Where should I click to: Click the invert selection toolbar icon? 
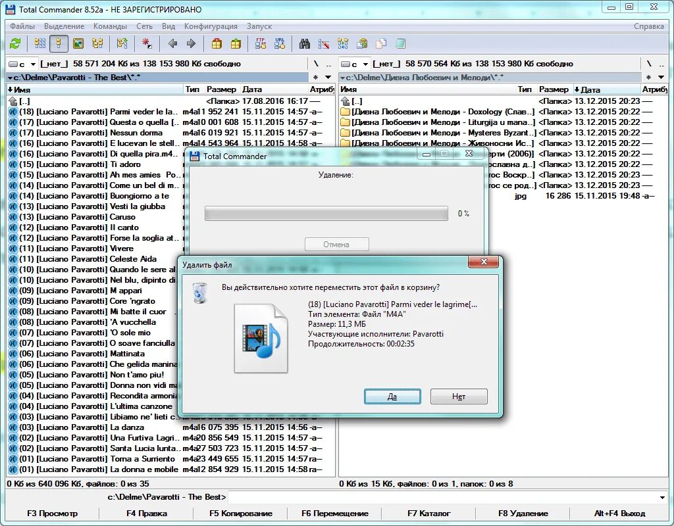[122, 43]
